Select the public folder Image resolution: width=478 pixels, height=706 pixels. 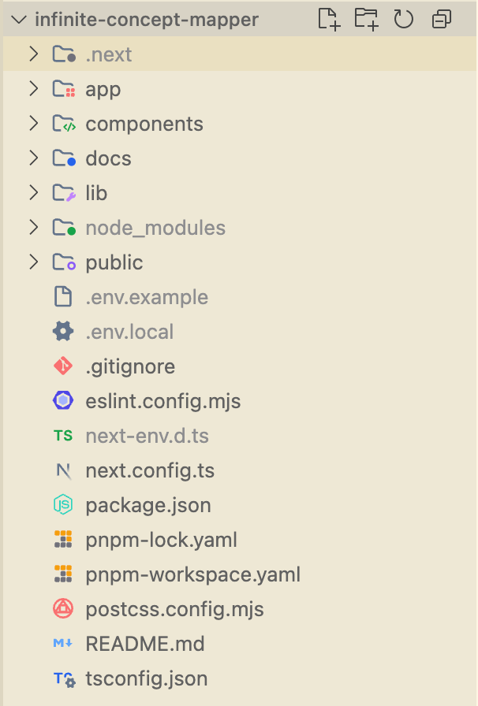[x=114, y=262]
